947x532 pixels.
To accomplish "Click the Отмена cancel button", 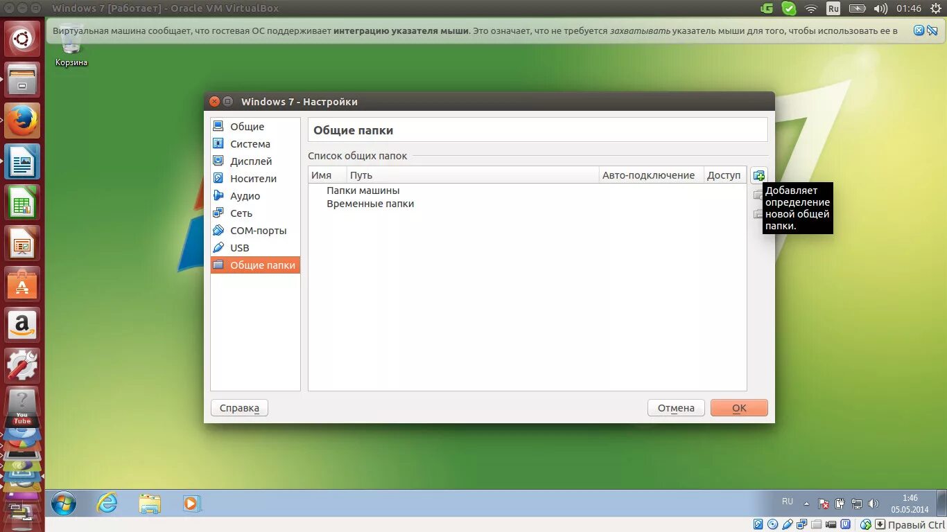I will coord(676,408).
